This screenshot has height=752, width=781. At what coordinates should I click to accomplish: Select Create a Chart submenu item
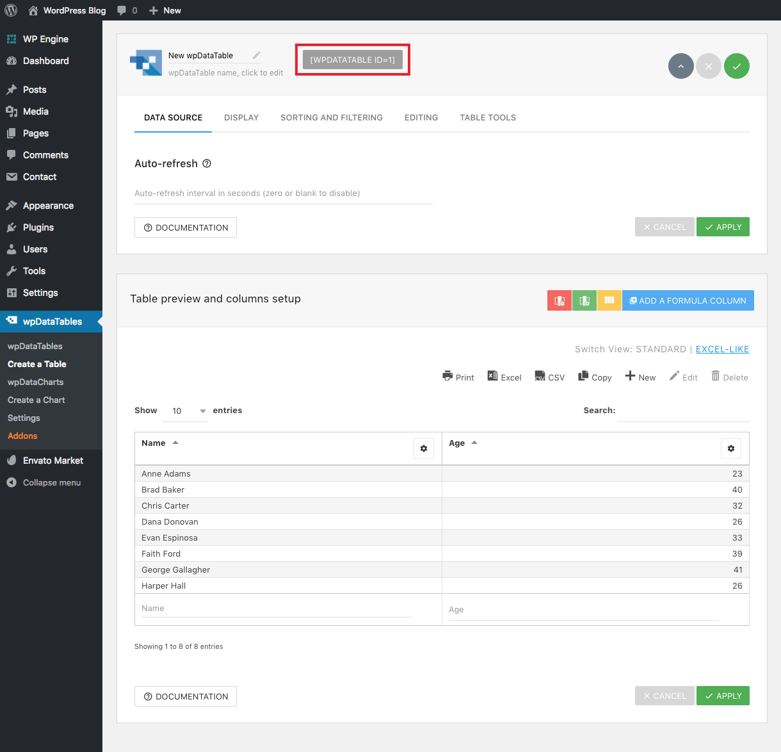coord(36,400)
